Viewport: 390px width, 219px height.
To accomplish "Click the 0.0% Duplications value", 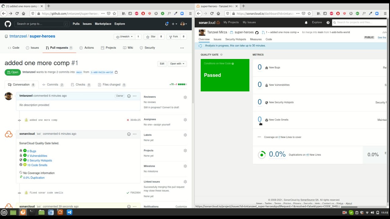I will pyautogui.click(x=277, y=155).
